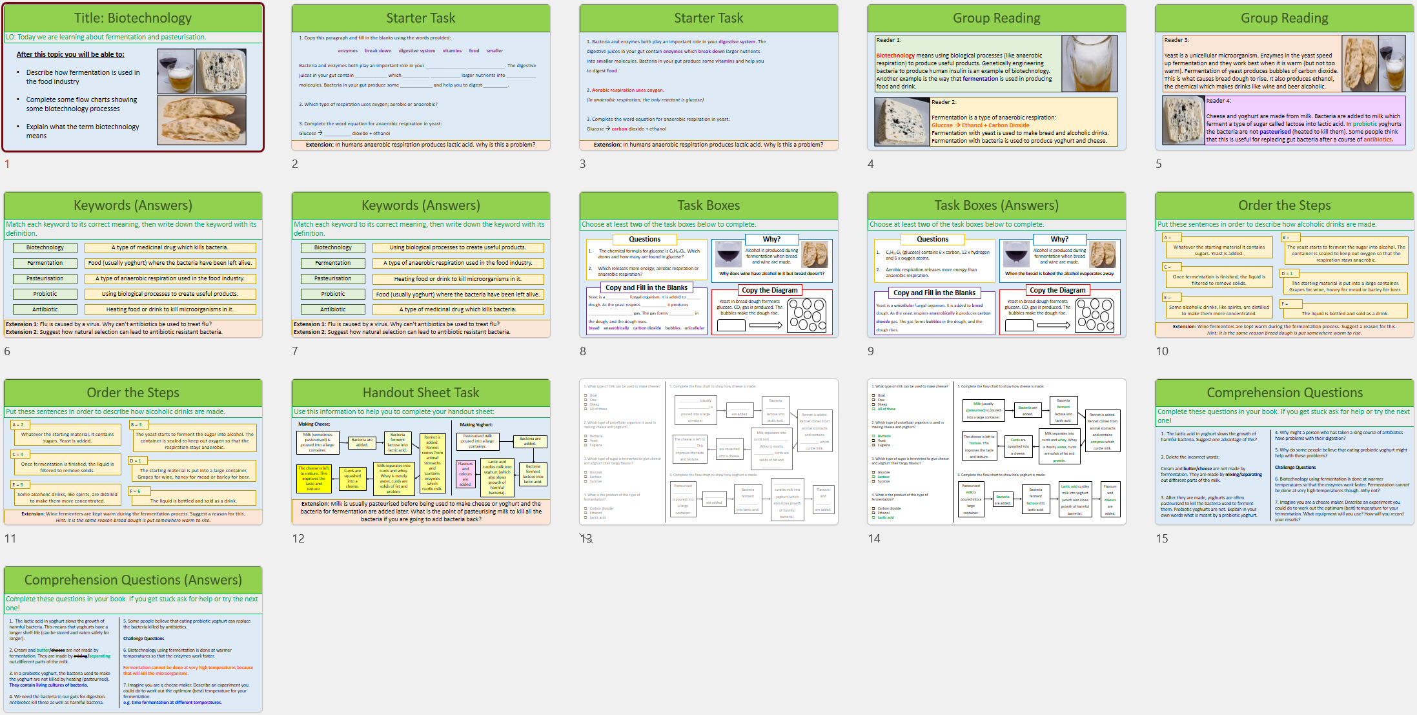Screen dimensions: 1417x715
Task: Select the Title: Biotechnology slide thumbnail
Action: (x=134, y=78)
